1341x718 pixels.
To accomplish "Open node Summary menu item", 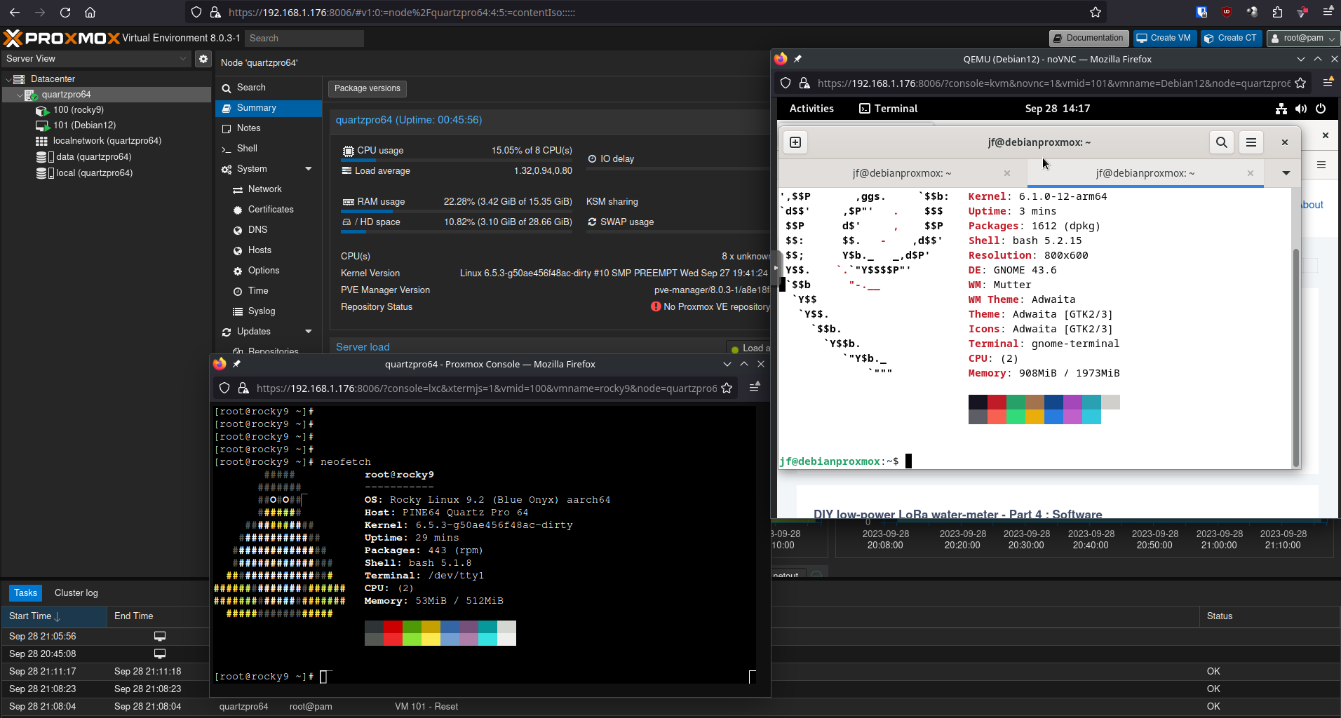I will [x=269, y=108].
